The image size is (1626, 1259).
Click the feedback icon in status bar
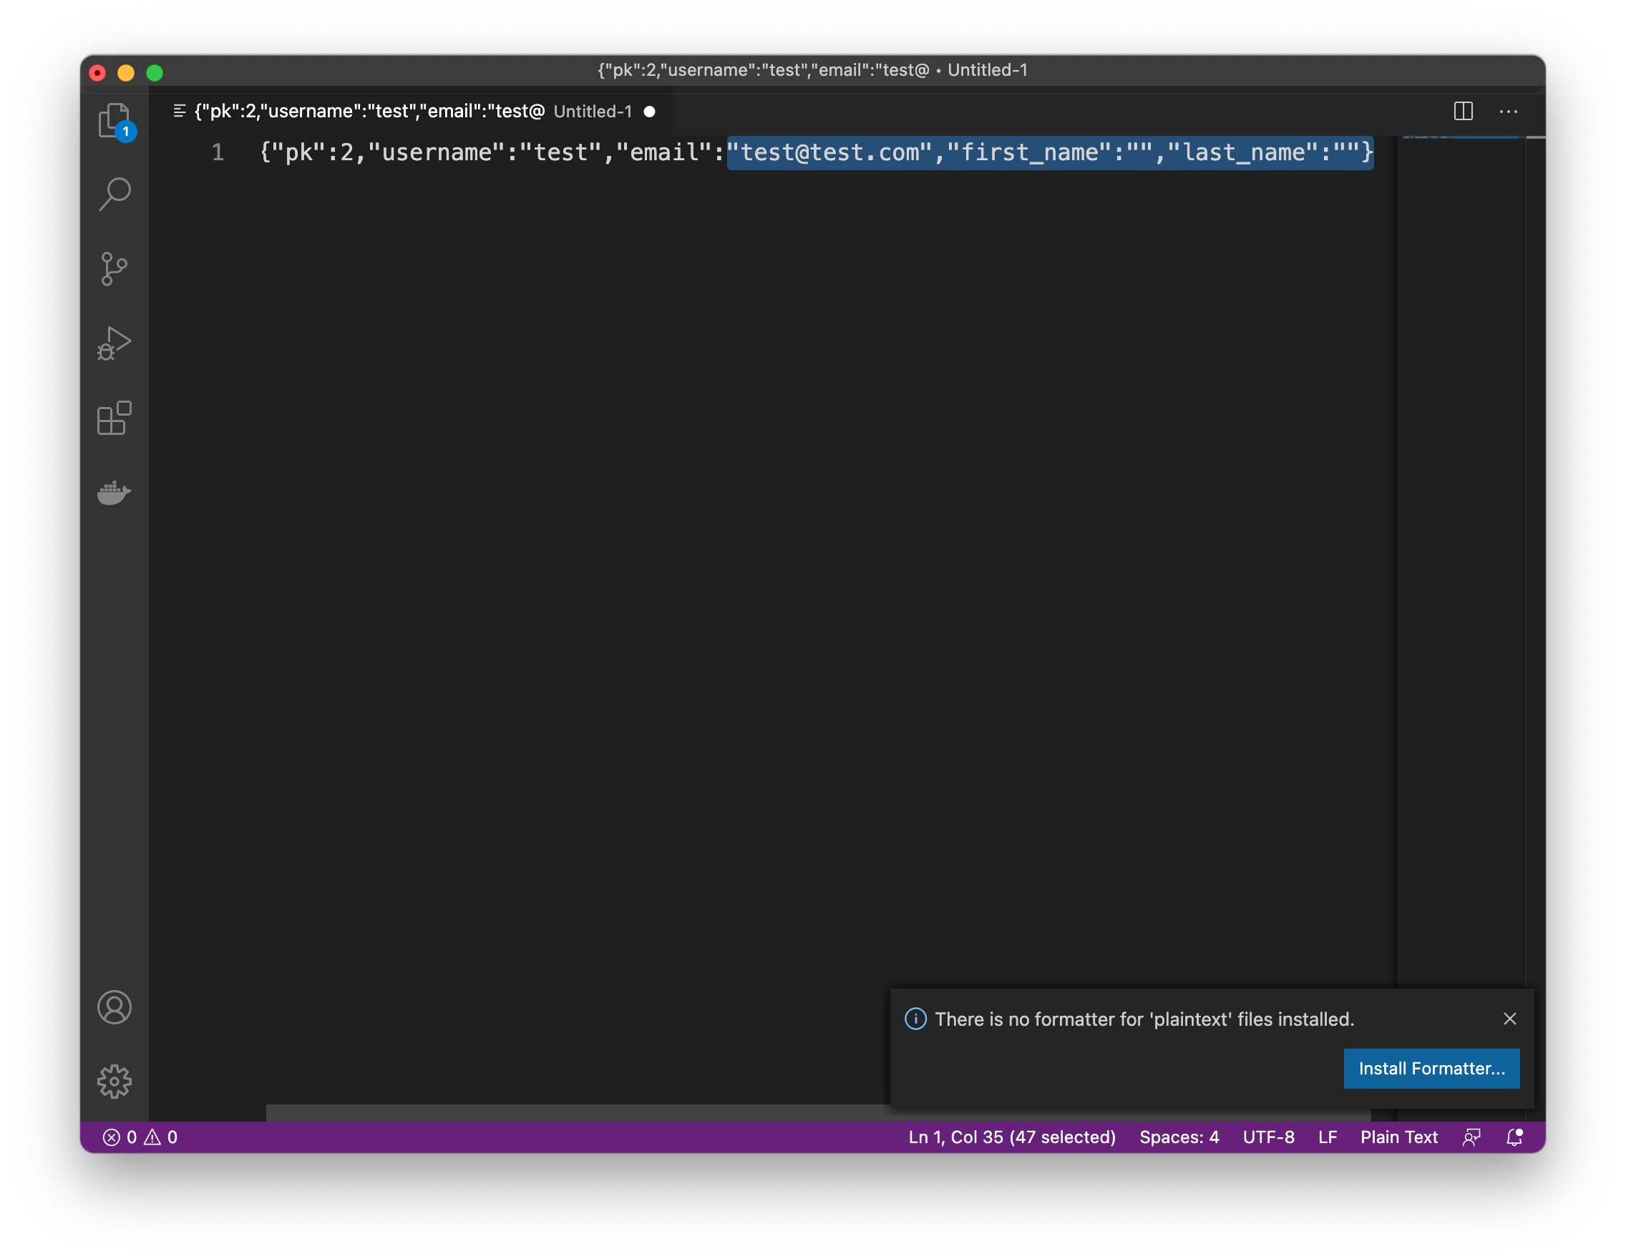1472,1137
